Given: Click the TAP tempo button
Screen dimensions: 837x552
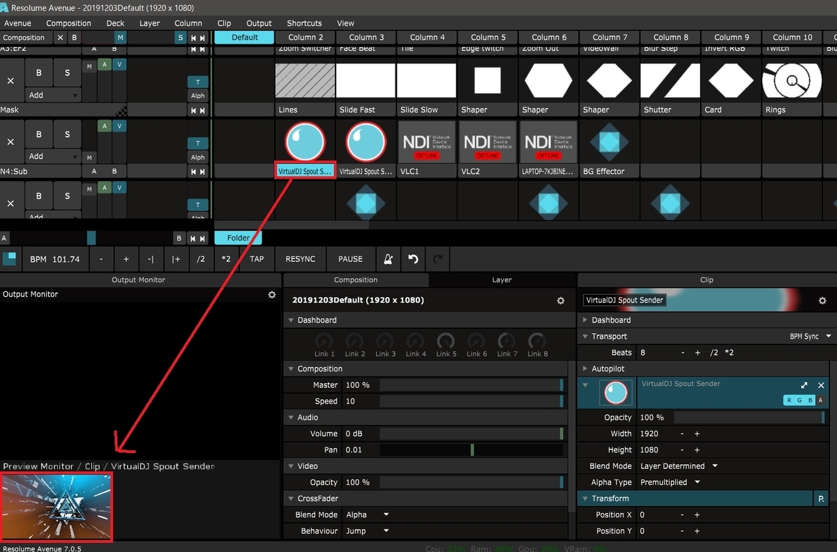Looking at the screenshot, I should tap(257, 259).
